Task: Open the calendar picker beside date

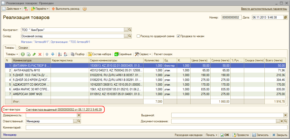Action: pyautogui.click(x=285, y=17)
